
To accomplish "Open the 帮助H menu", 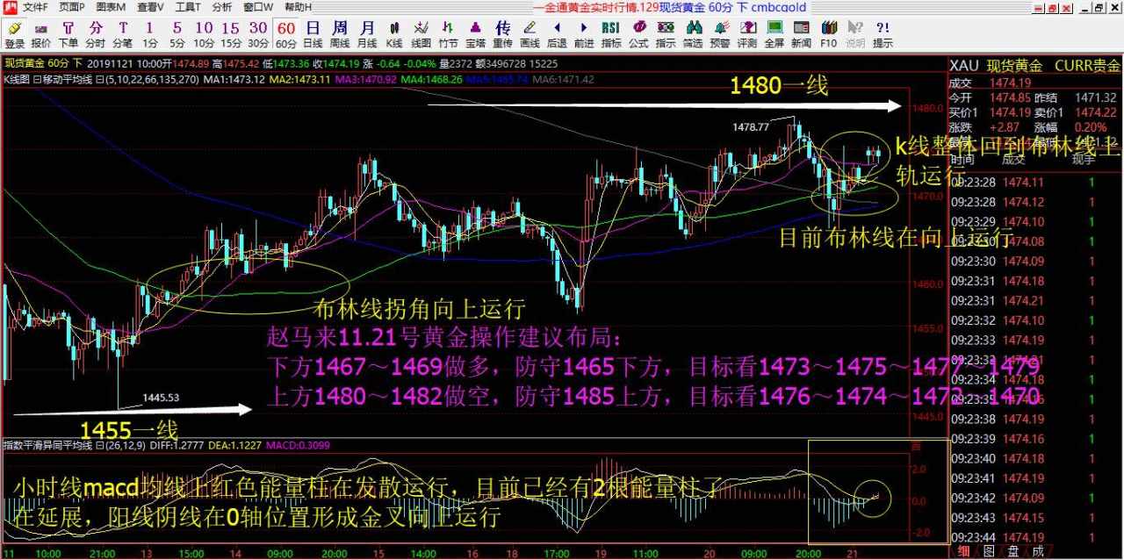I will pyautogui.click(x=297, y=7).
